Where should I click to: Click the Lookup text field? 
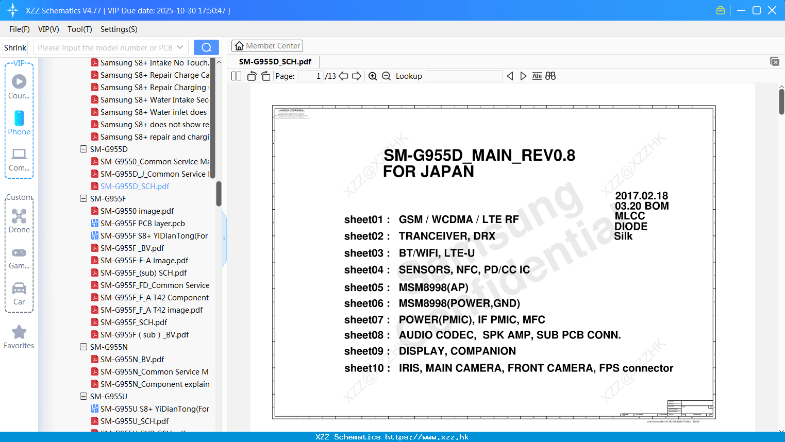(464, 76)
